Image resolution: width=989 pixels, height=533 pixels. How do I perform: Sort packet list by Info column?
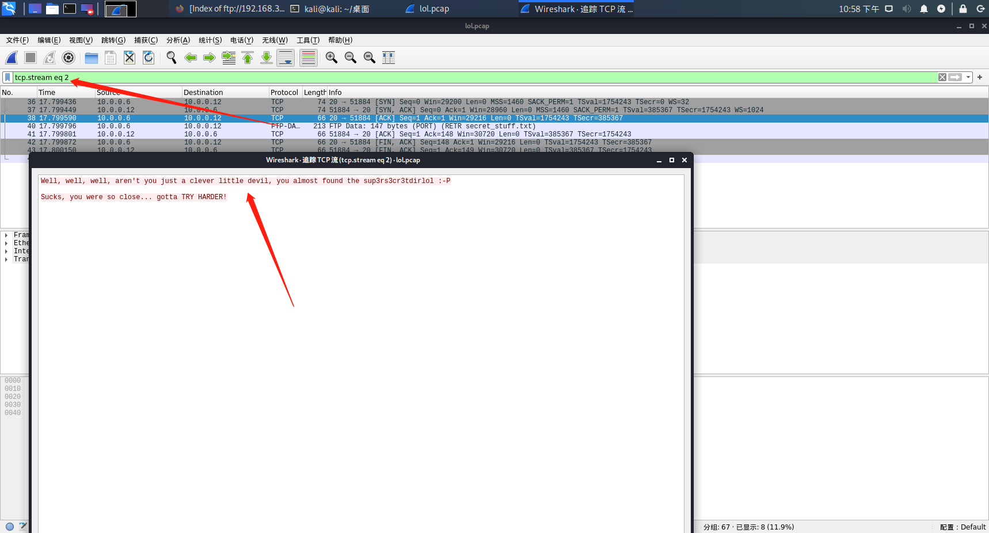tap(658, 92)
